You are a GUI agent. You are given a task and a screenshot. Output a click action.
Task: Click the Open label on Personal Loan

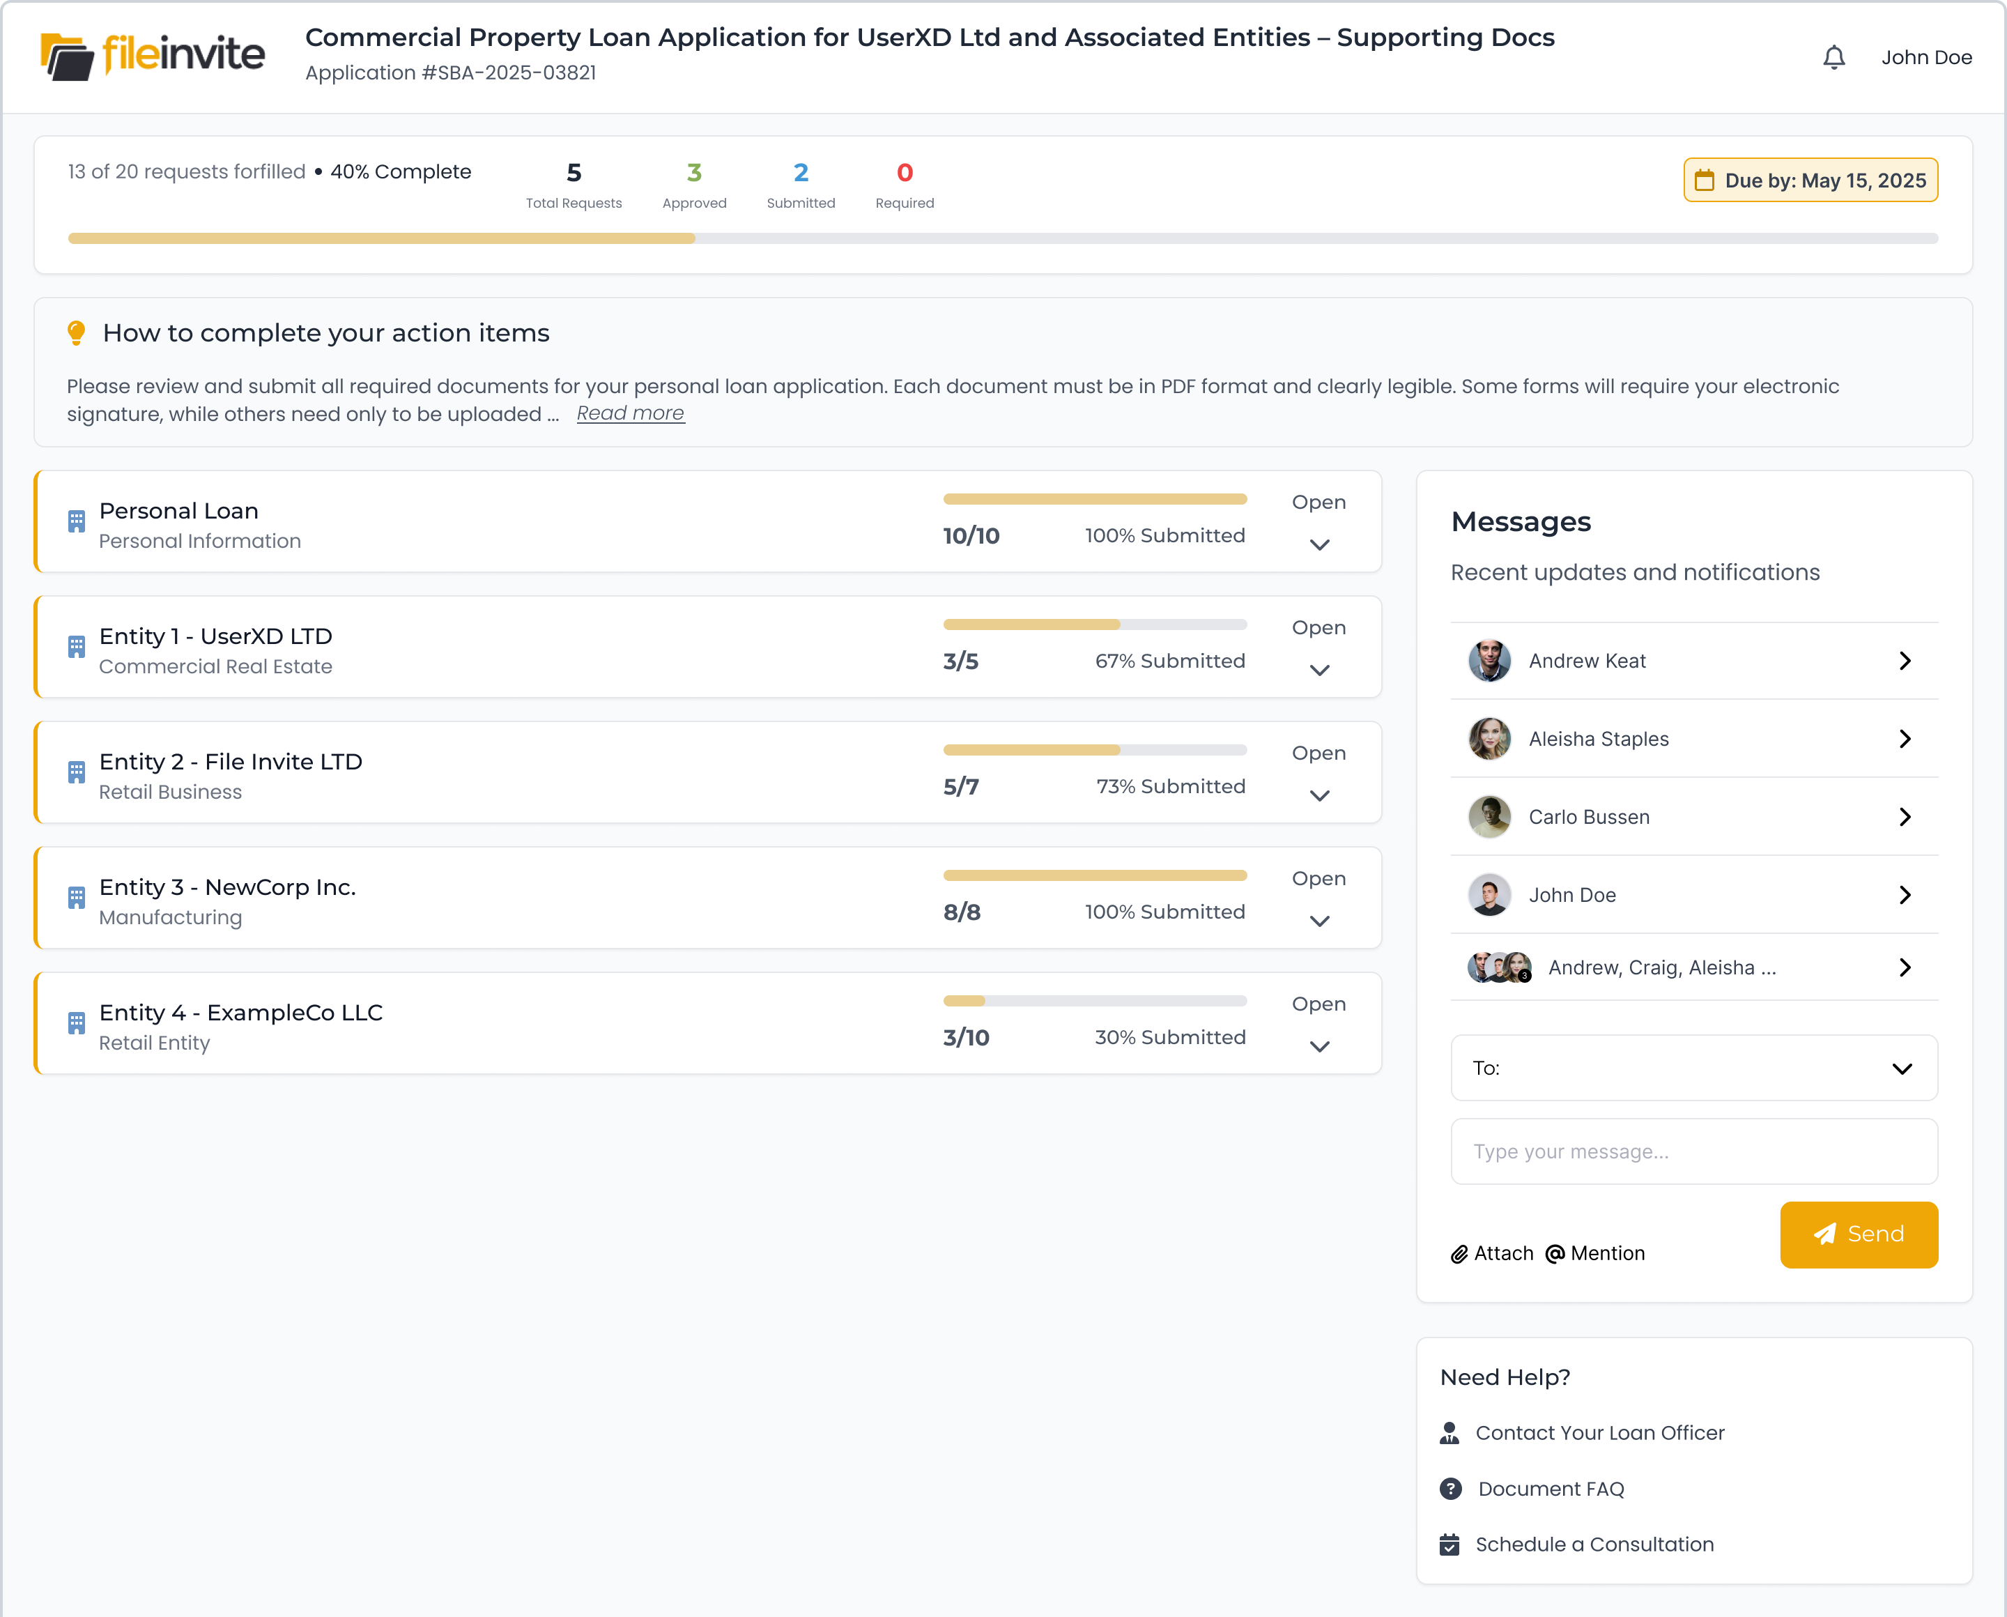1318,502
